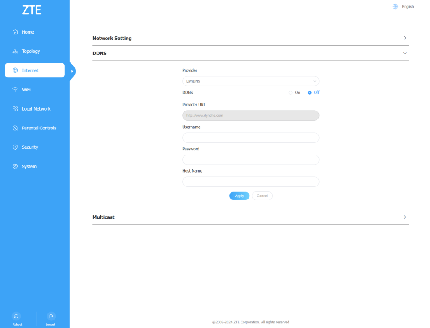Turn DDNS on with the On radio button
The image size is (430, 328).
click(291, 93)
